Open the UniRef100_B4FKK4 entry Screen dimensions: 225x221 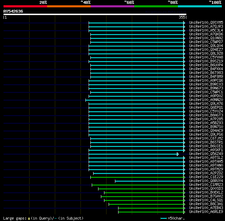[x=206, y=69]
